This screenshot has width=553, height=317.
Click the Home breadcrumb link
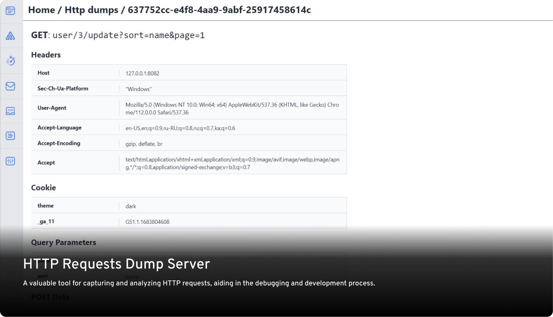(42, 10)
